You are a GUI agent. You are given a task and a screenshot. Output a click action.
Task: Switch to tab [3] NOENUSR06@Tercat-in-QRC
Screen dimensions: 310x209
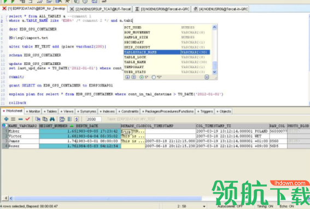pyautogui.click(x=162, y=9)
